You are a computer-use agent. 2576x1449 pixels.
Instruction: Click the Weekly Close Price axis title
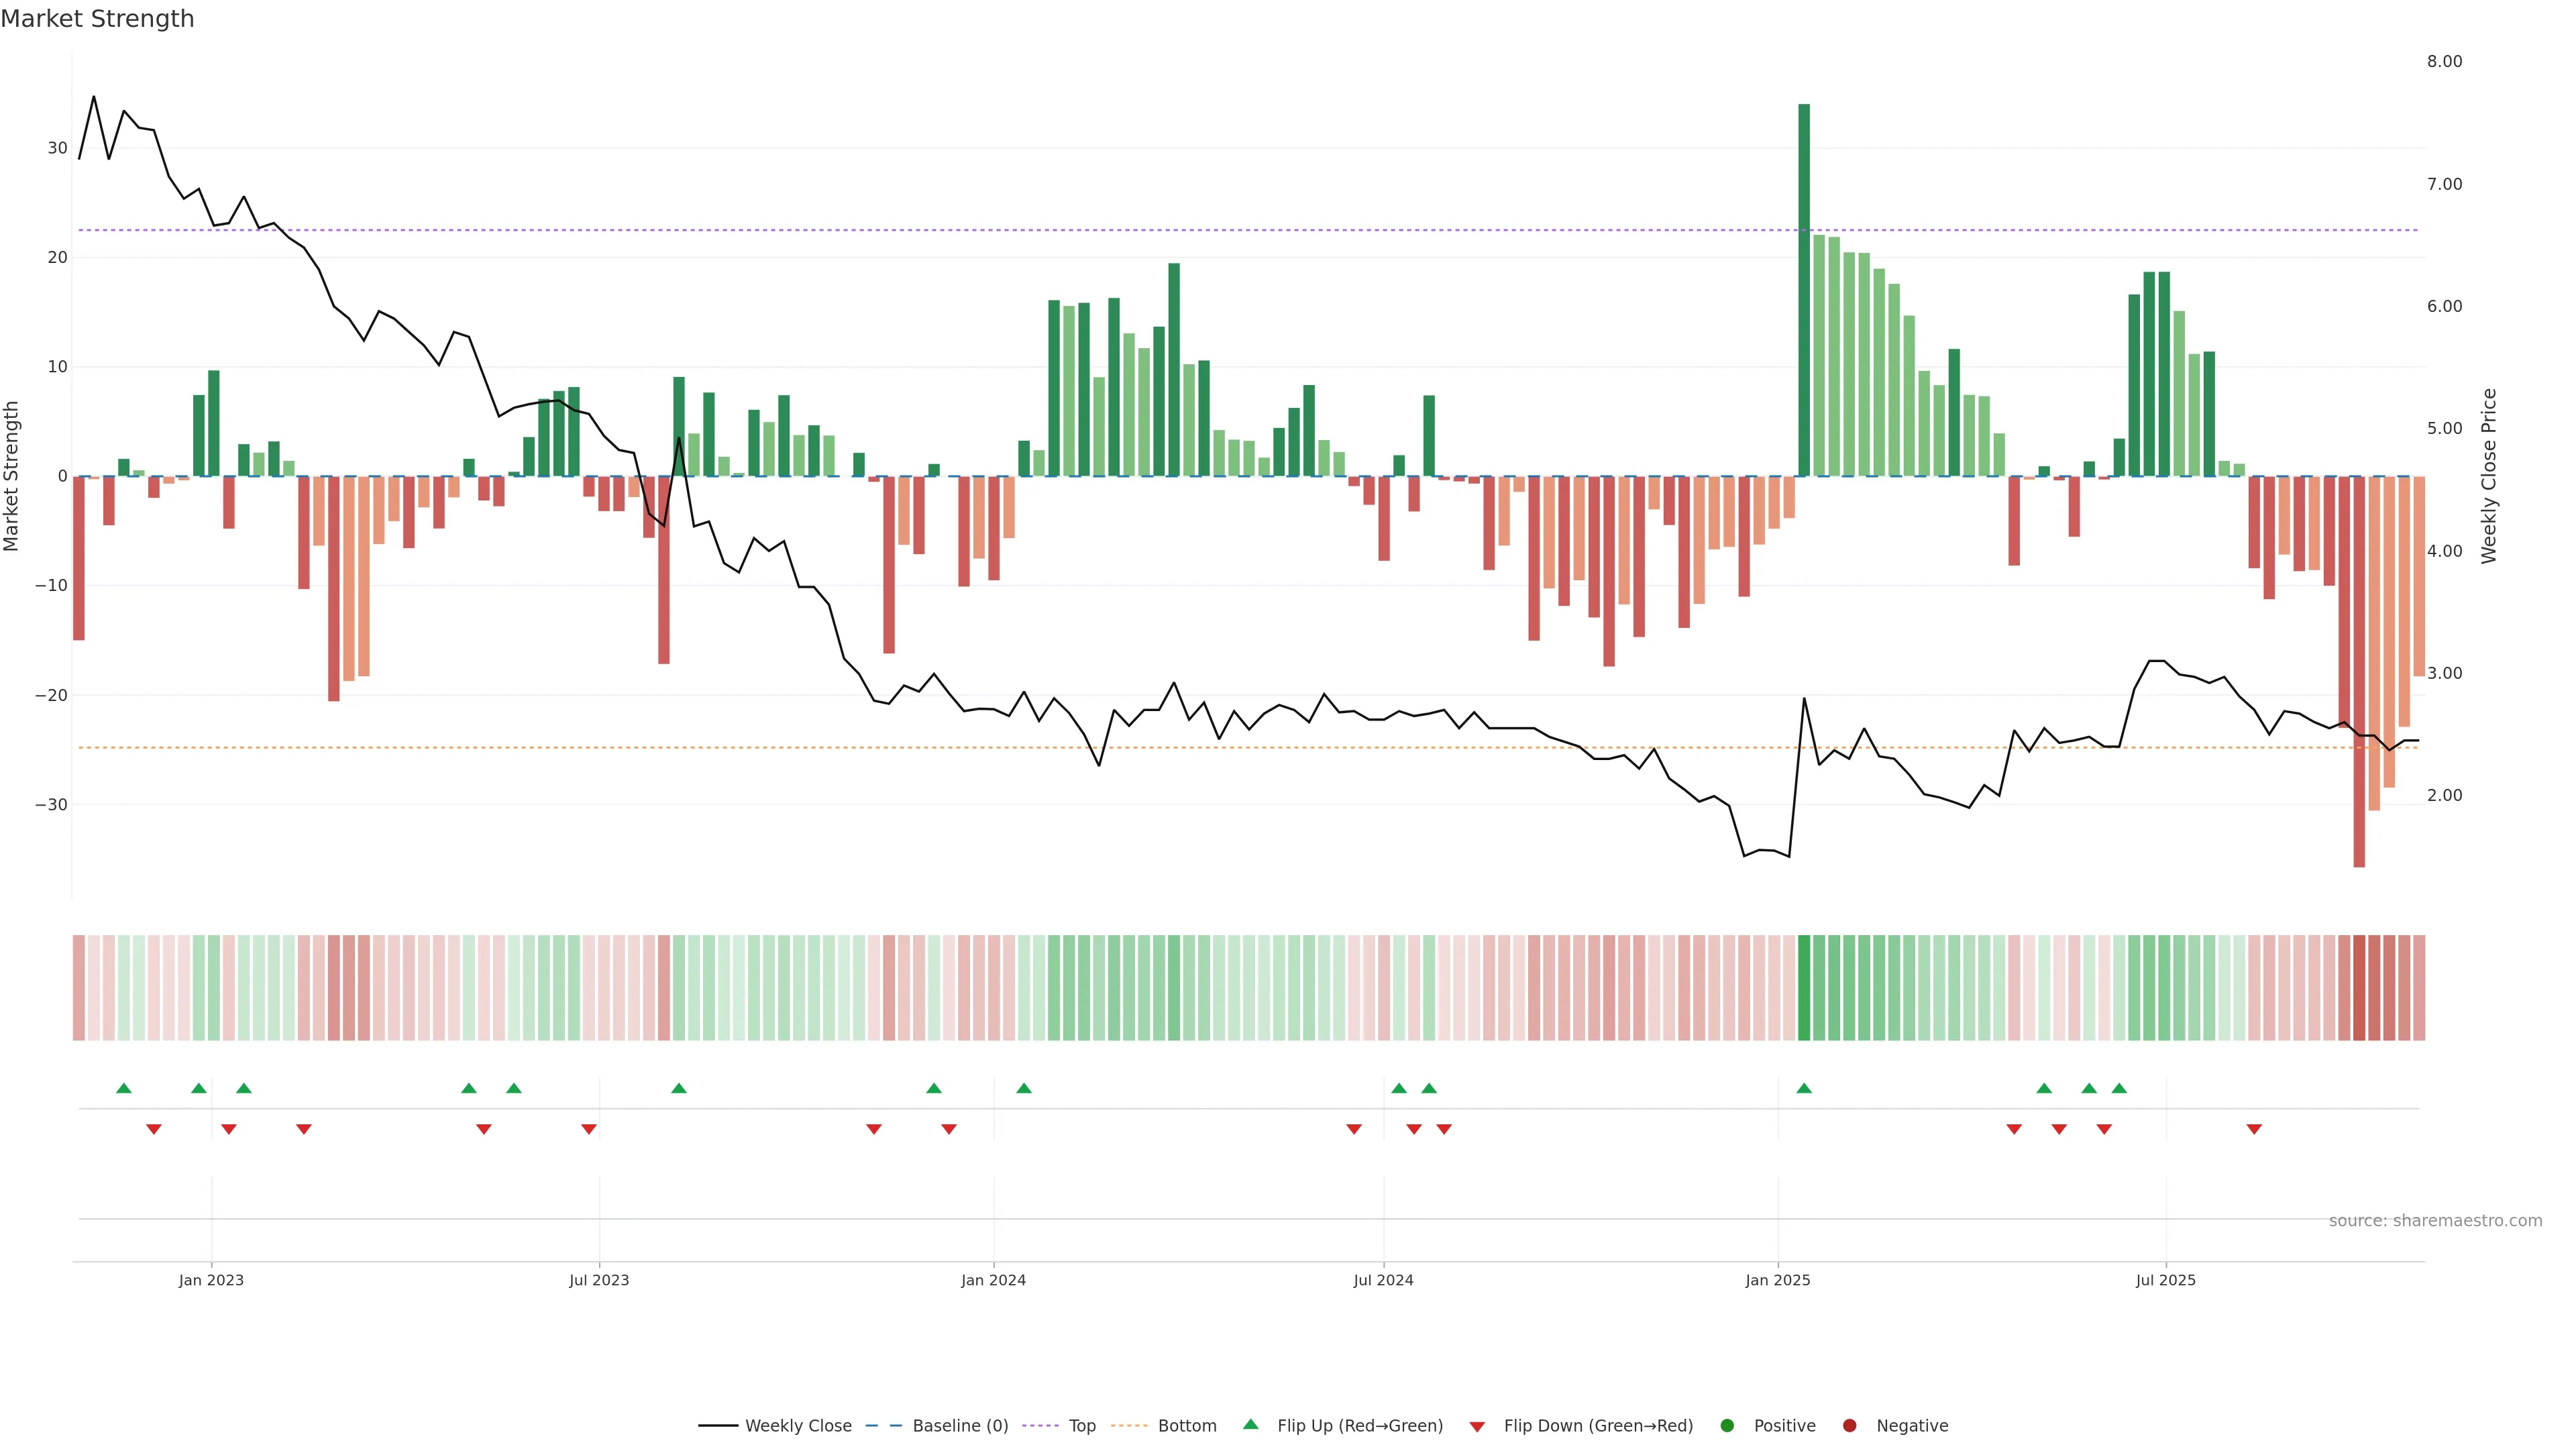2489,476
